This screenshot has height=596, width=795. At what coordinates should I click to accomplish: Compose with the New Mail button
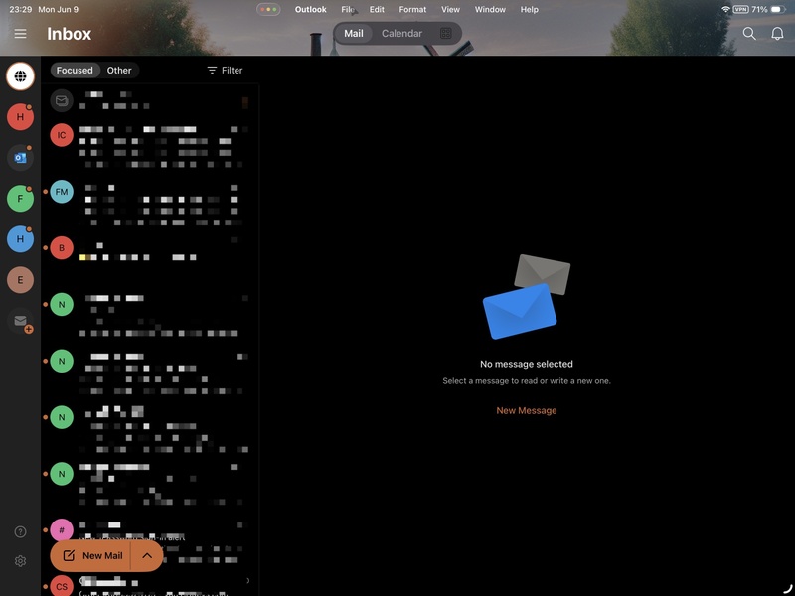point(91,556)
